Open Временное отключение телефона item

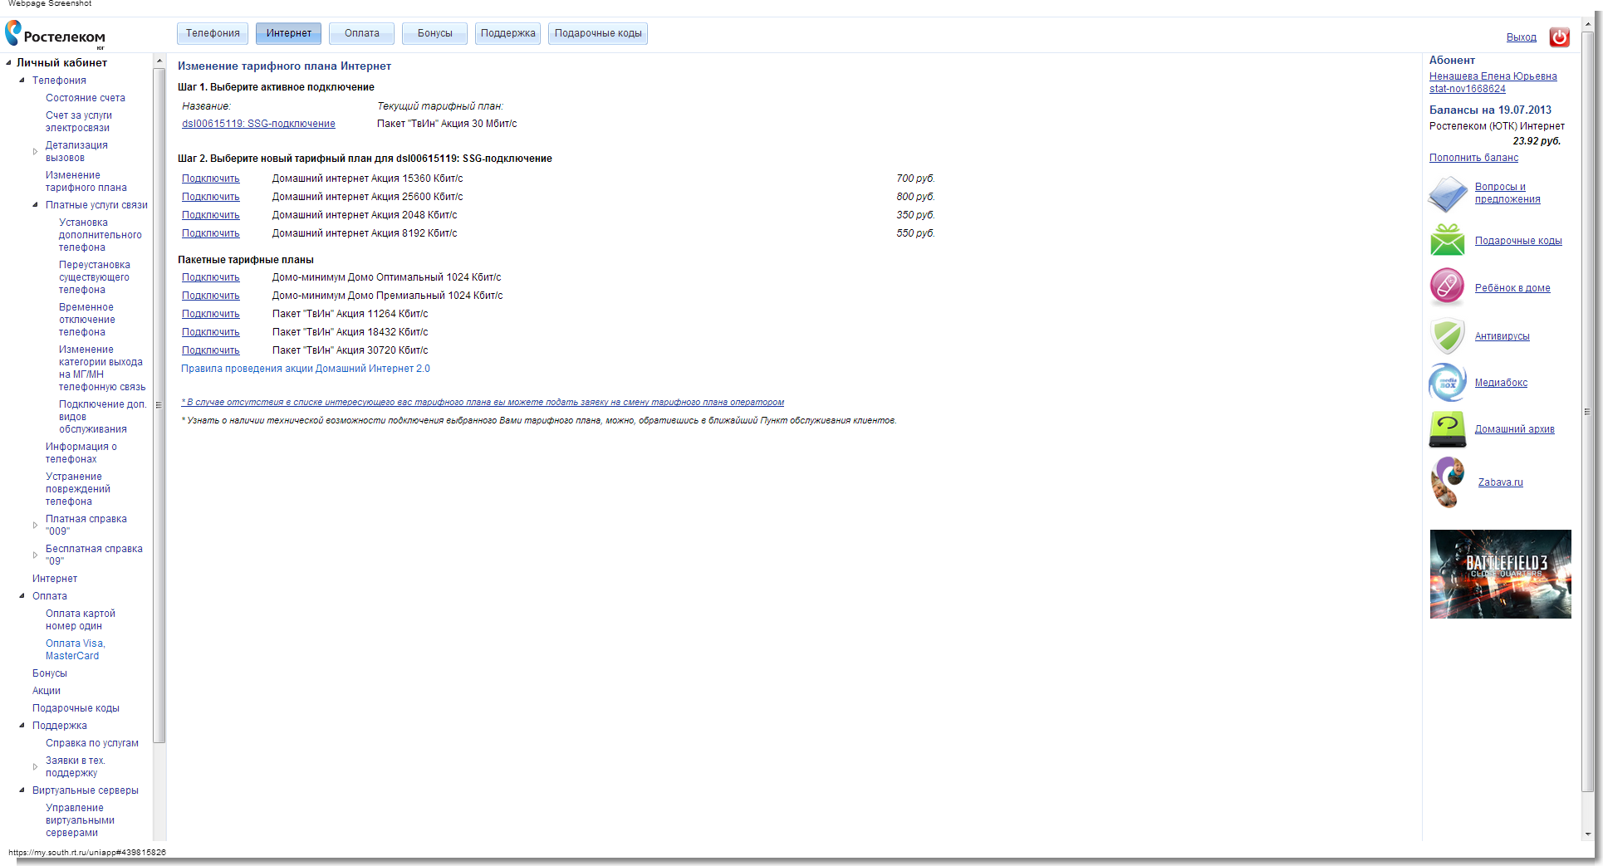(x=86, y=320)
